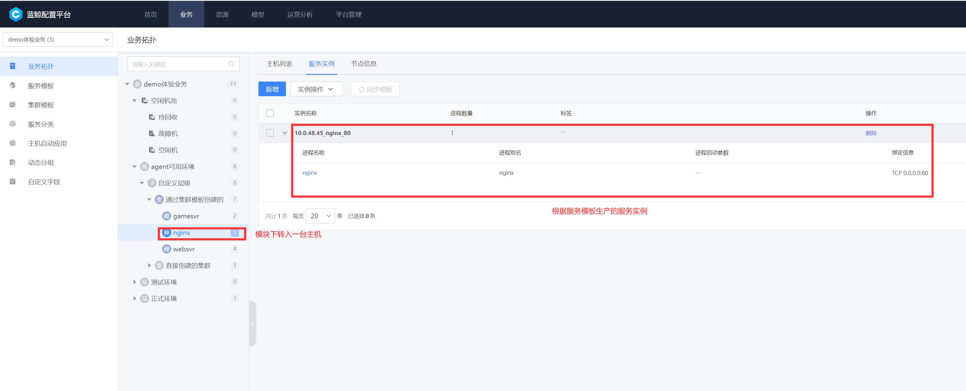
Task: Click the 业 icon beside demo体验业务 node
Action: pos(137,84)
